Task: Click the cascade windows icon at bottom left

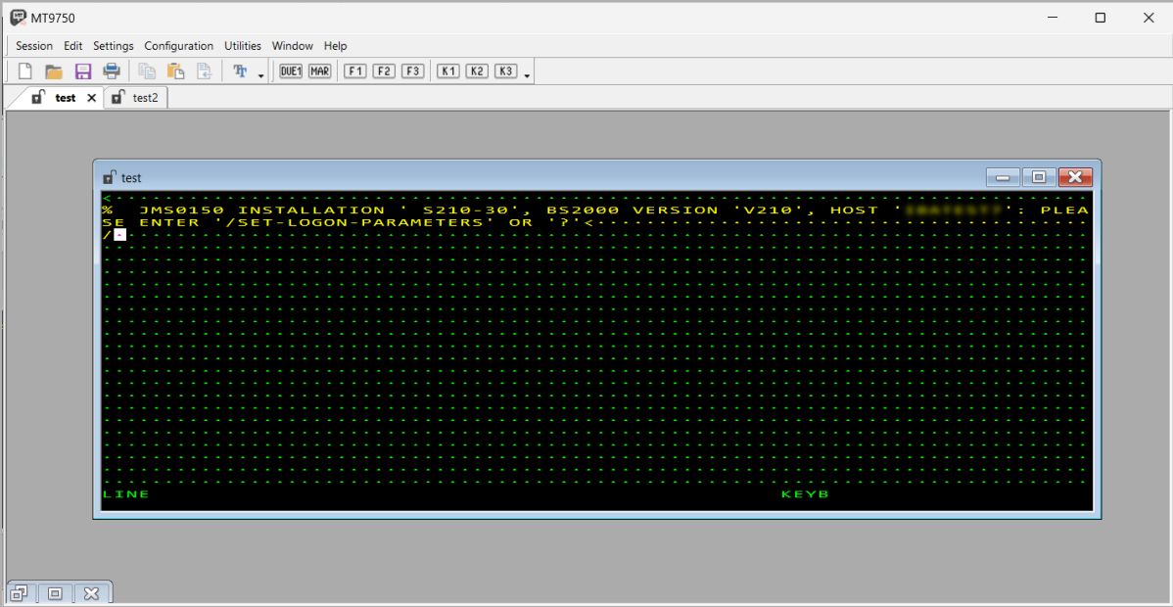Action: click(21, 593)
